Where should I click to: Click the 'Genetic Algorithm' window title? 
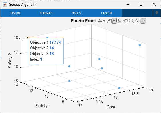point(23,5)
